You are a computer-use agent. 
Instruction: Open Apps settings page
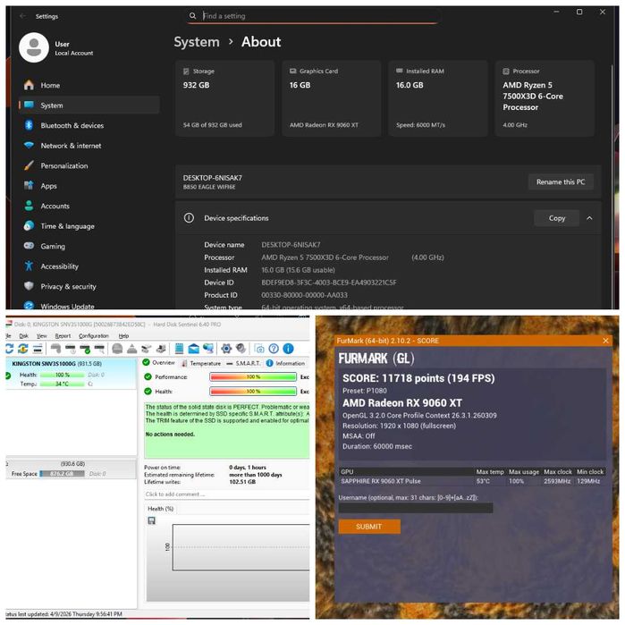[x=89, y=186]
